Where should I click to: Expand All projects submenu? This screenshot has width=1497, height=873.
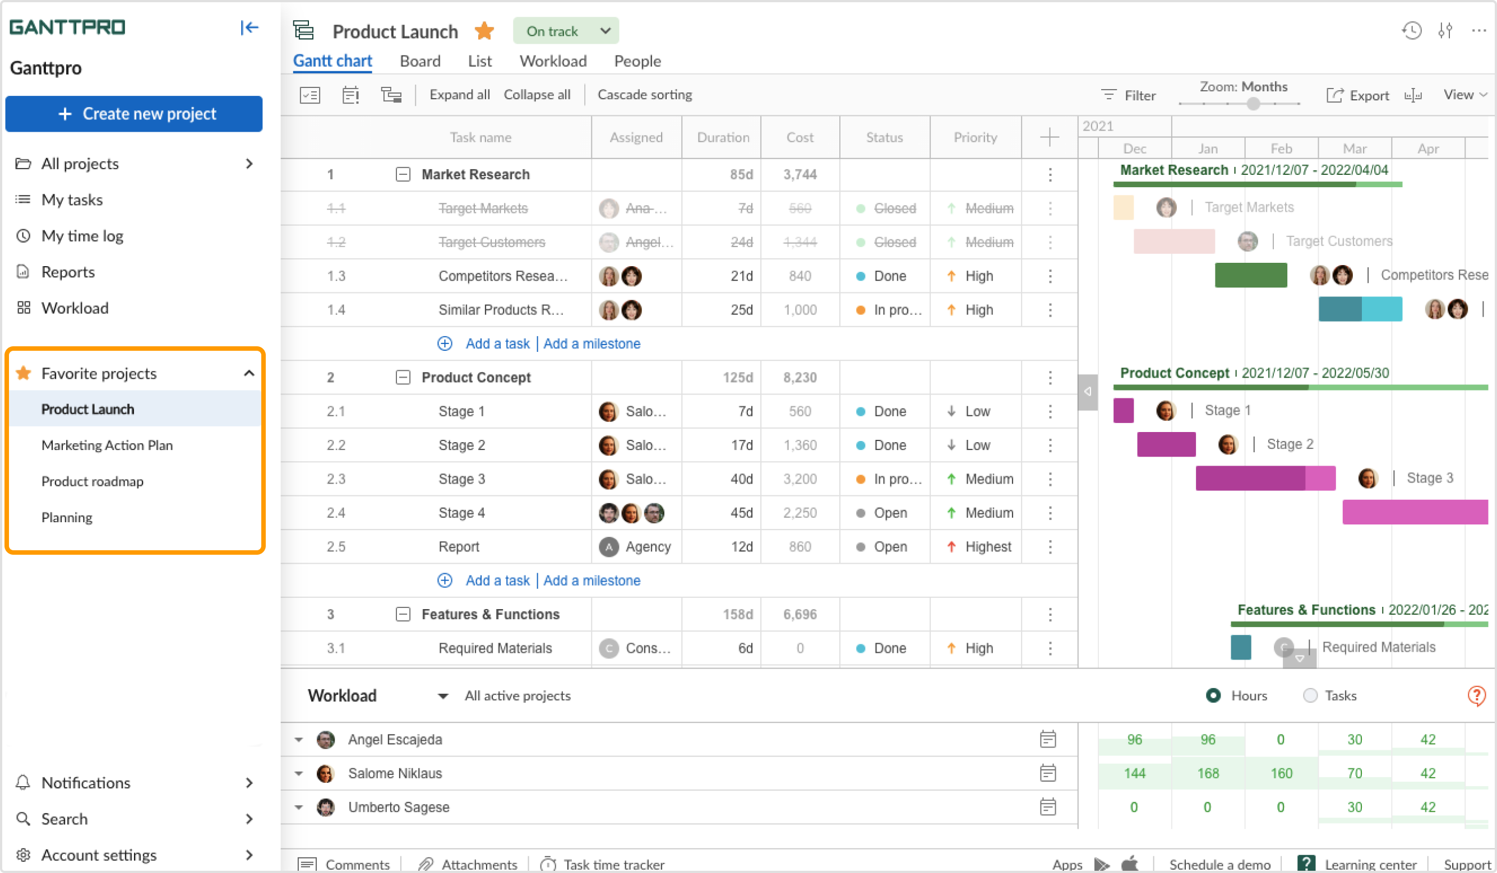[x=249, y=163]
